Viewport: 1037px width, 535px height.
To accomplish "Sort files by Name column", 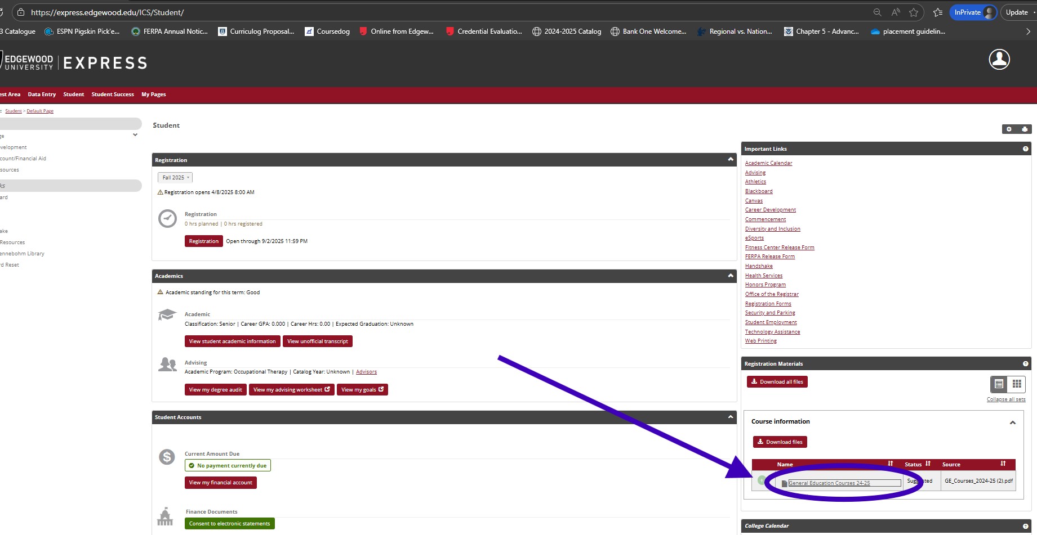I will tap(890, 464).
